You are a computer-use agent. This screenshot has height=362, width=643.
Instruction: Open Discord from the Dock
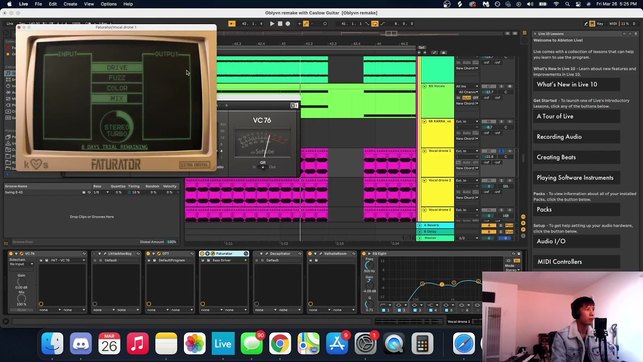pos(81,344)
